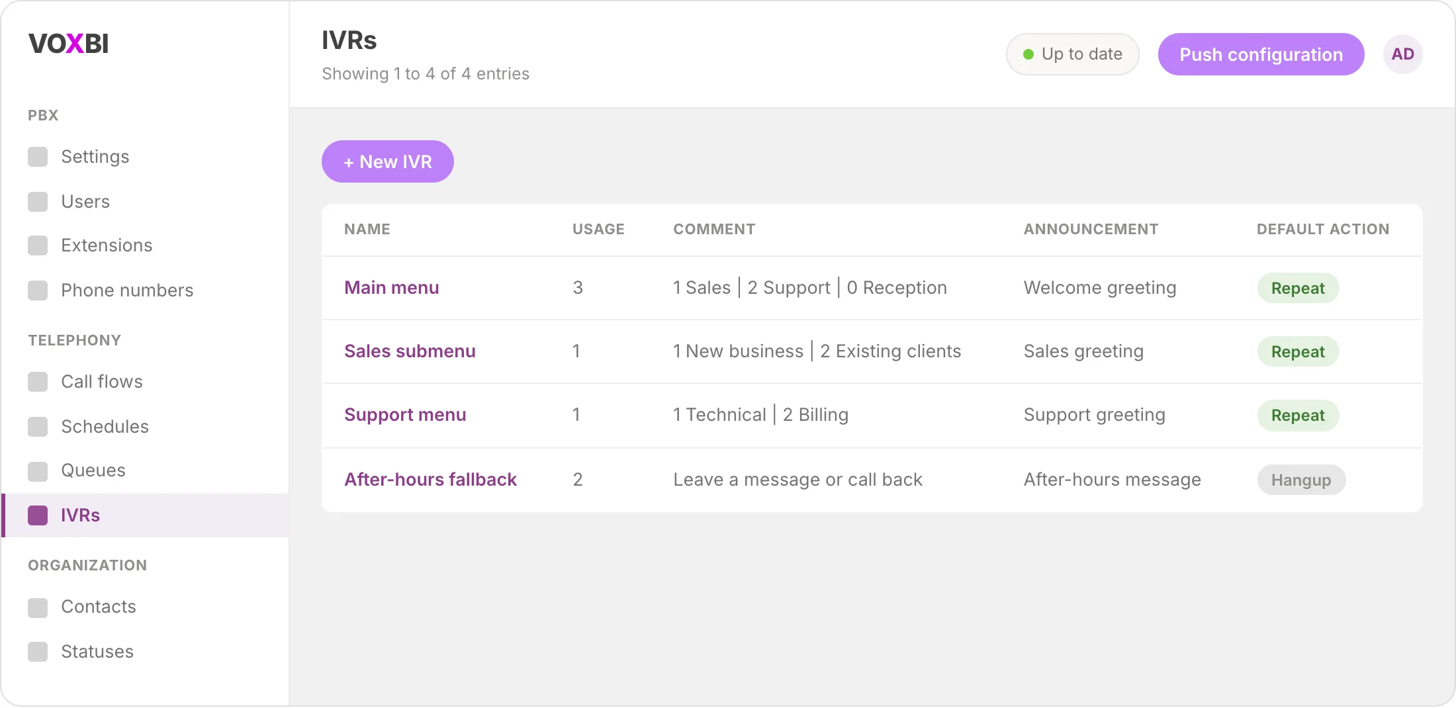Click the Extensions sidebar icon
1456x708 pixels.
pyautogui.click(x=38, y=245)
